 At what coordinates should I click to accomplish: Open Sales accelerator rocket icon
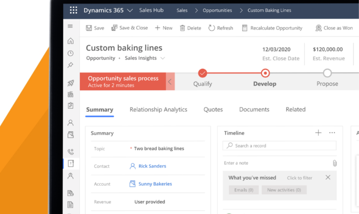pos(71,83)
